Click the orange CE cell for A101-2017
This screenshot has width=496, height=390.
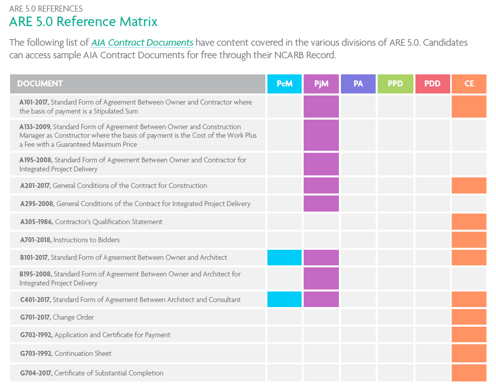[469, 106]
